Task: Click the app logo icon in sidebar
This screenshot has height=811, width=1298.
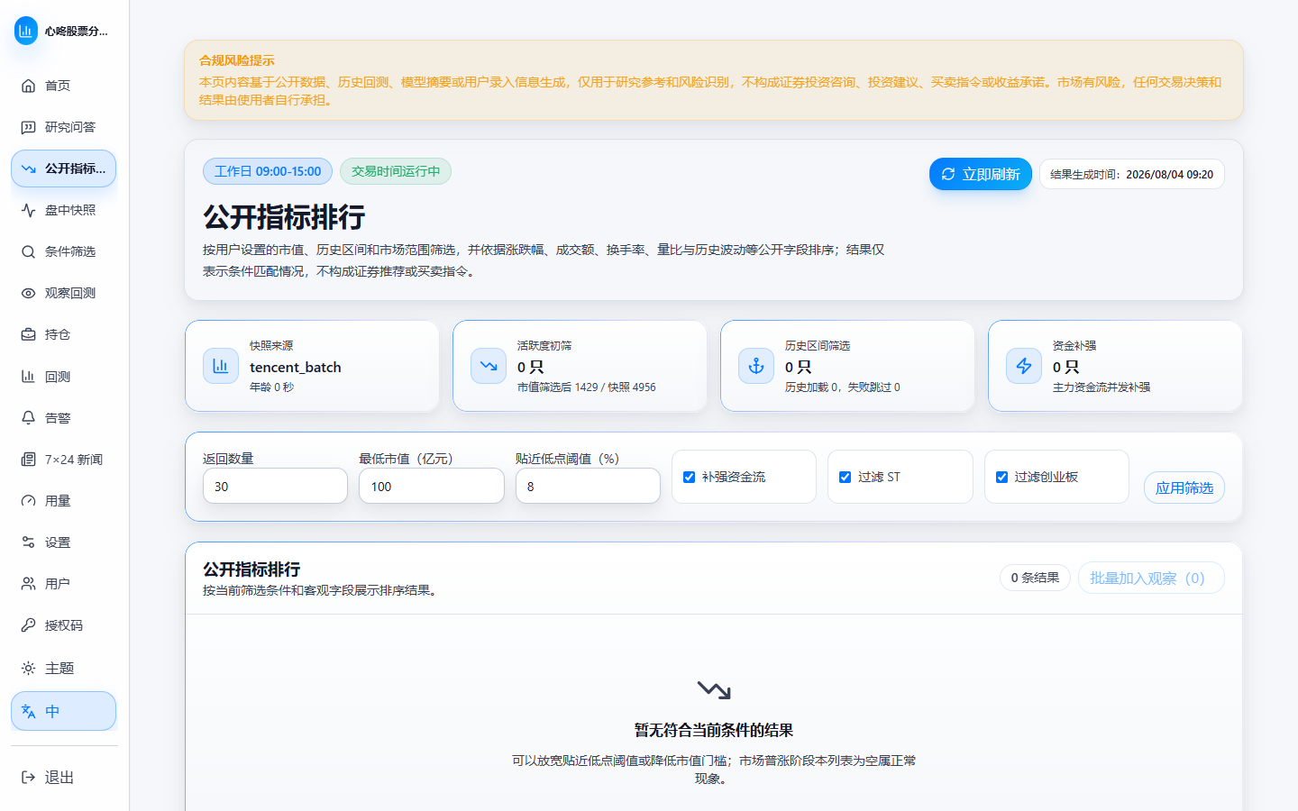Action: pyautogui.click(x=26, y=31)
